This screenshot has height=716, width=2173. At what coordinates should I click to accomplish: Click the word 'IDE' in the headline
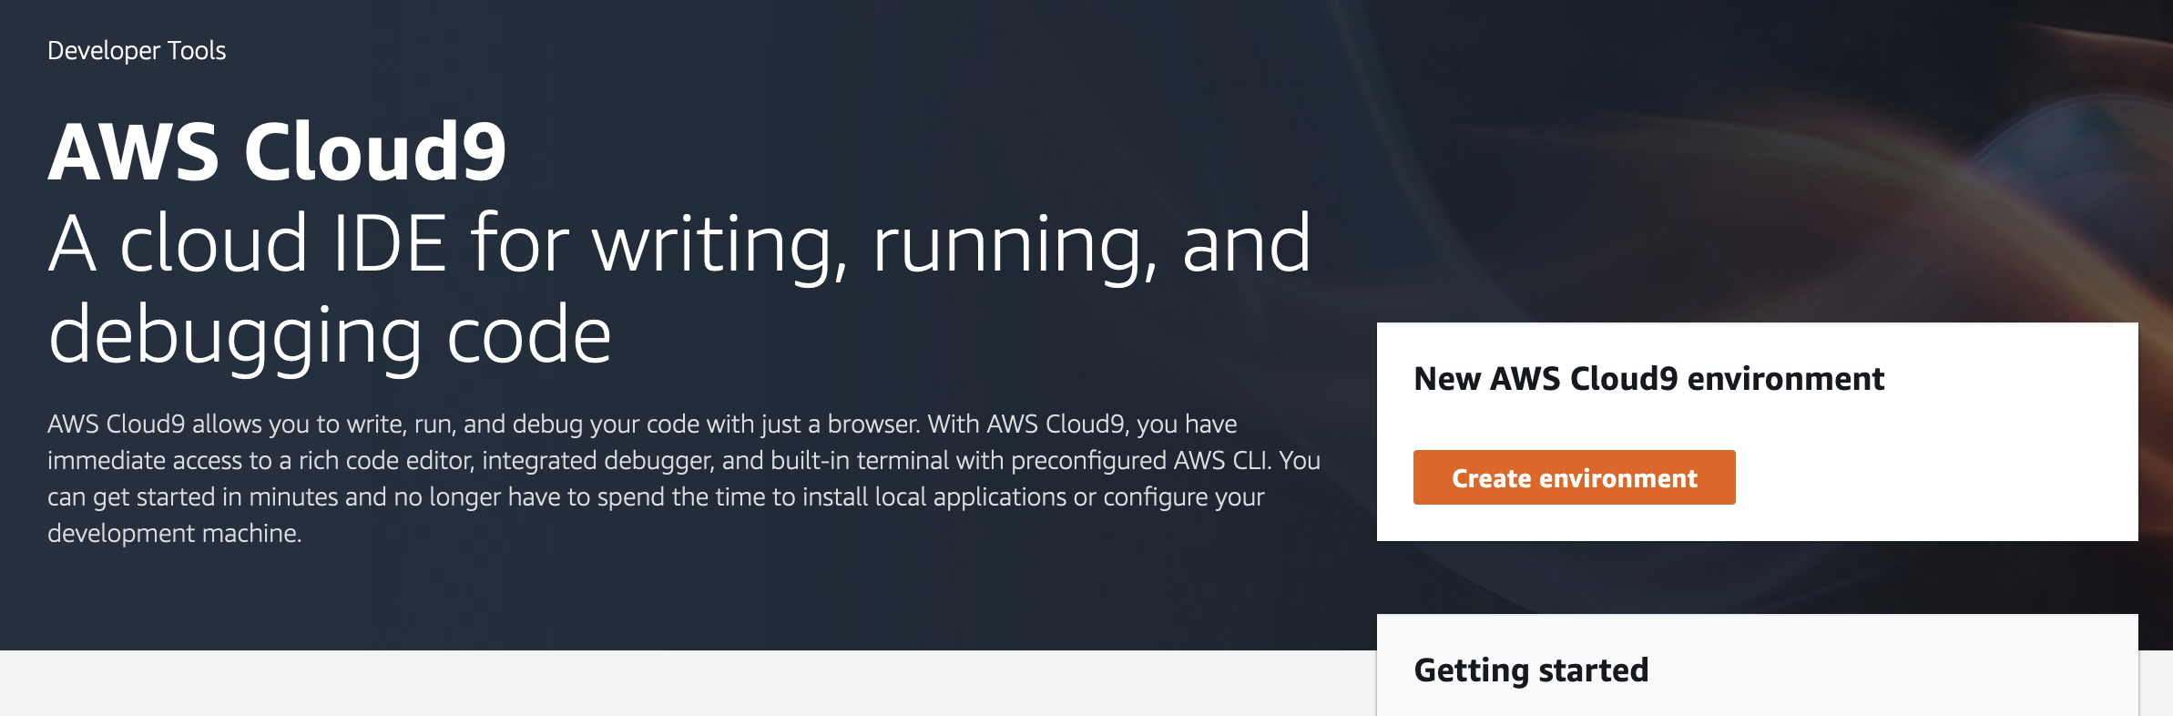coord(389,243)
